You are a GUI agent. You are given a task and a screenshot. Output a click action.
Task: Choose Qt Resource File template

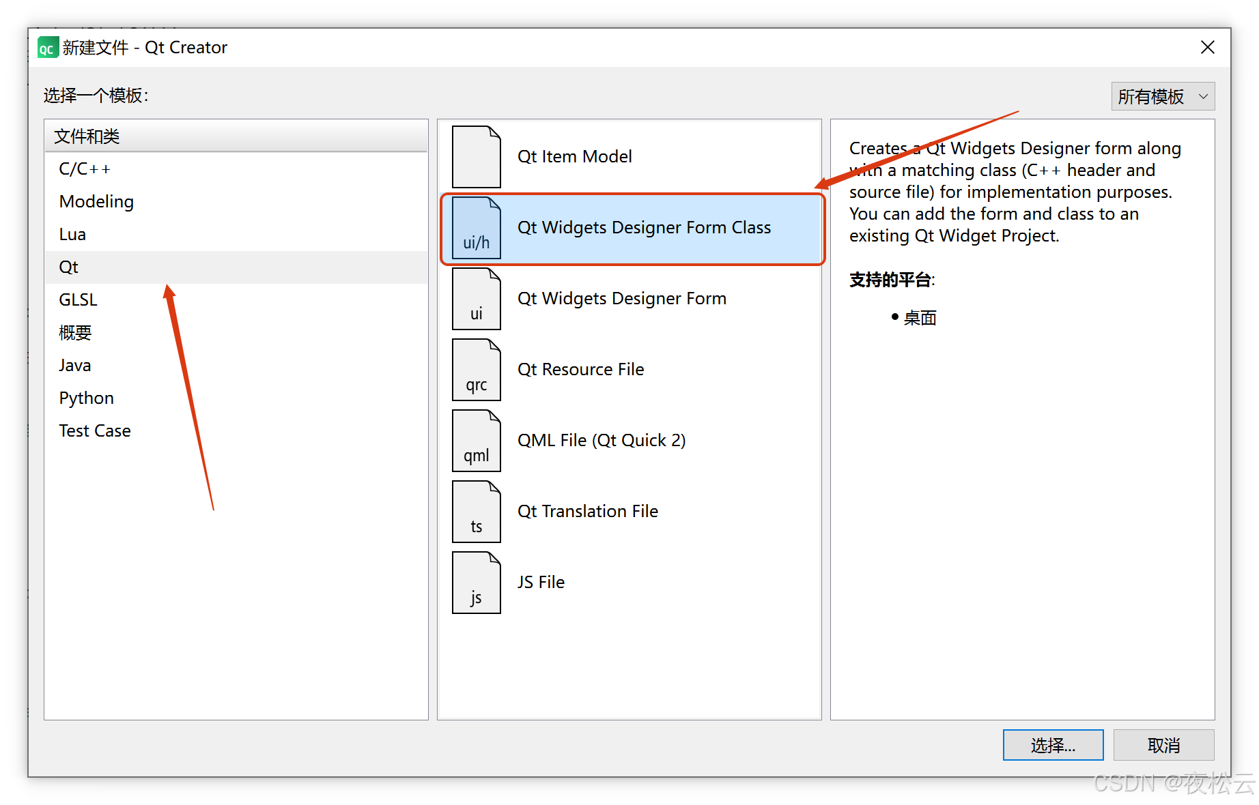(x=629, y=370)
